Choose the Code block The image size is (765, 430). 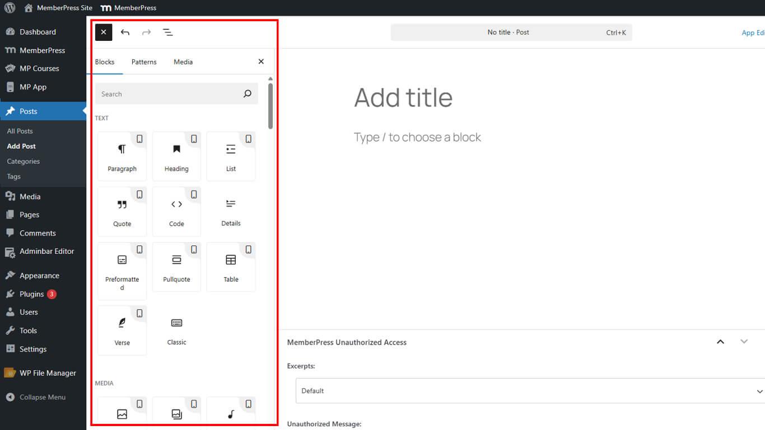coord(176,211)
